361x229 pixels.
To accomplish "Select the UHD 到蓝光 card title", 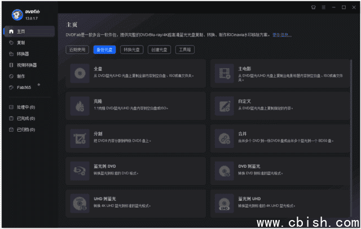I will click(105, 199).
